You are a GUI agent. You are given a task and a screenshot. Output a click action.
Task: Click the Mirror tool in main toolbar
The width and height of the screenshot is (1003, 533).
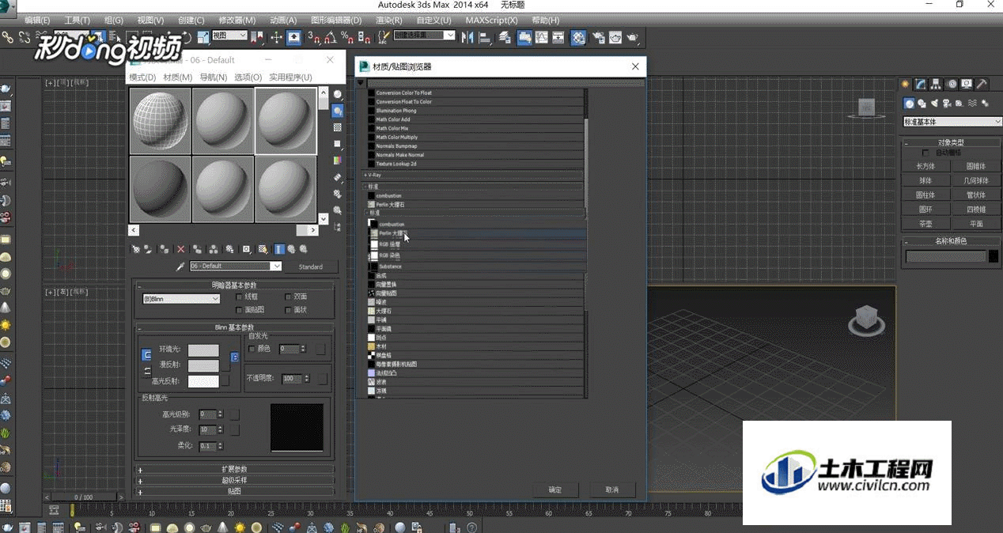467,36
